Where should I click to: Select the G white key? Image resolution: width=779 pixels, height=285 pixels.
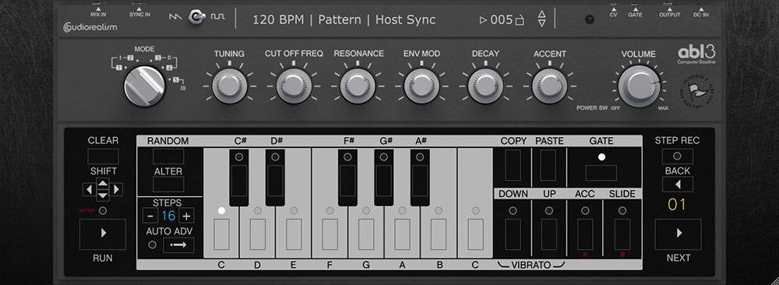point(366,234)
